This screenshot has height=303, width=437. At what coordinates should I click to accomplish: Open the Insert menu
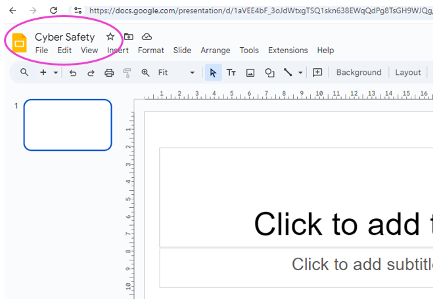tap(118, 51)
